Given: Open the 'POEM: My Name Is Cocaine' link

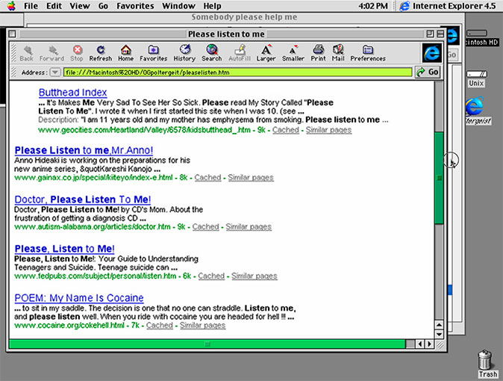Looking at the screenshot, I should point(78,298).
